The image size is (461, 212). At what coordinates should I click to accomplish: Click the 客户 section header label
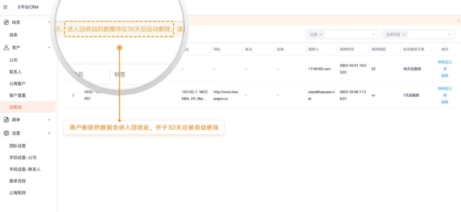pyautogui.click(x=16, y=47)
